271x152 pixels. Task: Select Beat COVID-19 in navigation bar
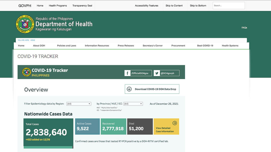[x=205, y=46]
